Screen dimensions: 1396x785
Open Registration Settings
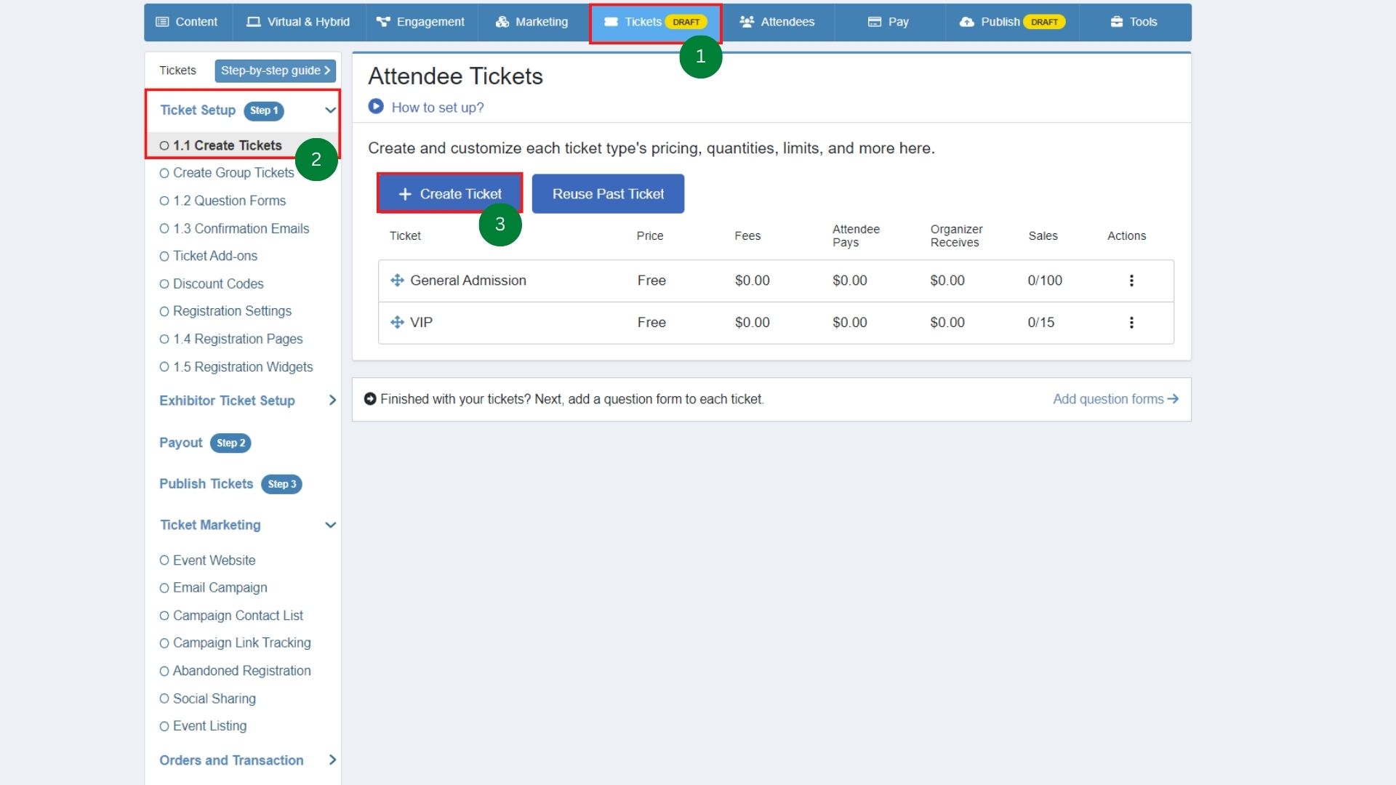point(225,311)
